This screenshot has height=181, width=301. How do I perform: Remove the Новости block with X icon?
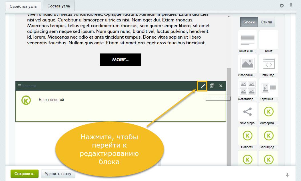click(x=221, y=86)
